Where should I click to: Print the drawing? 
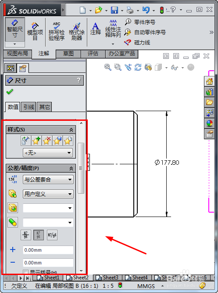click(x=130, y=10)
